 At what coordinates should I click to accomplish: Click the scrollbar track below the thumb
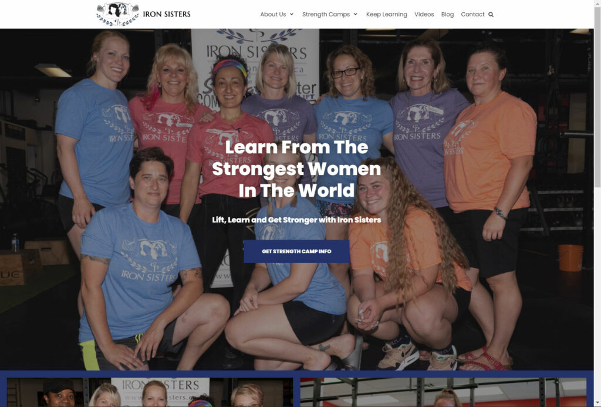(x=597, y=295)
